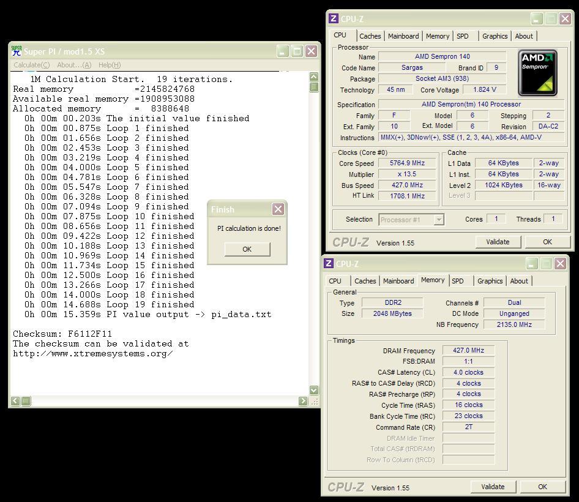Click the Checksum: F6112F11 line
The image size is (579, 502).
click(x=62, y=334)
